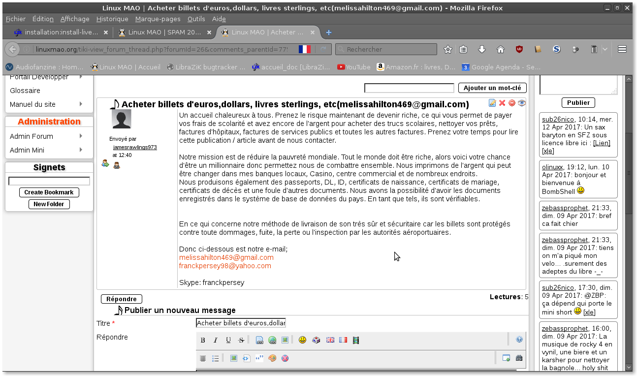Click the Répondre button
This screenshot has width=637, height=376.
tap(122, 299)
